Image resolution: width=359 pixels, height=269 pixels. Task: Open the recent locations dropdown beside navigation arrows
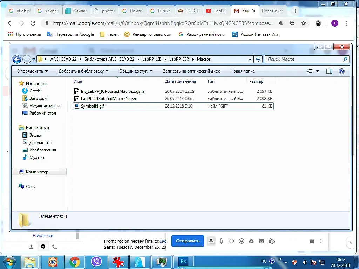(x=34, y=60)
